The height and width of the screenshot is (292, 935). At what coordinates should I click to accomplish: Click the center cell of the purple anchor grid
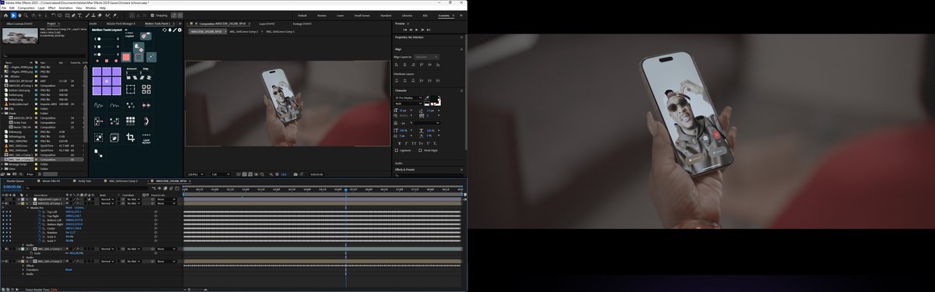pyautogui.click(x=106, y=80)
